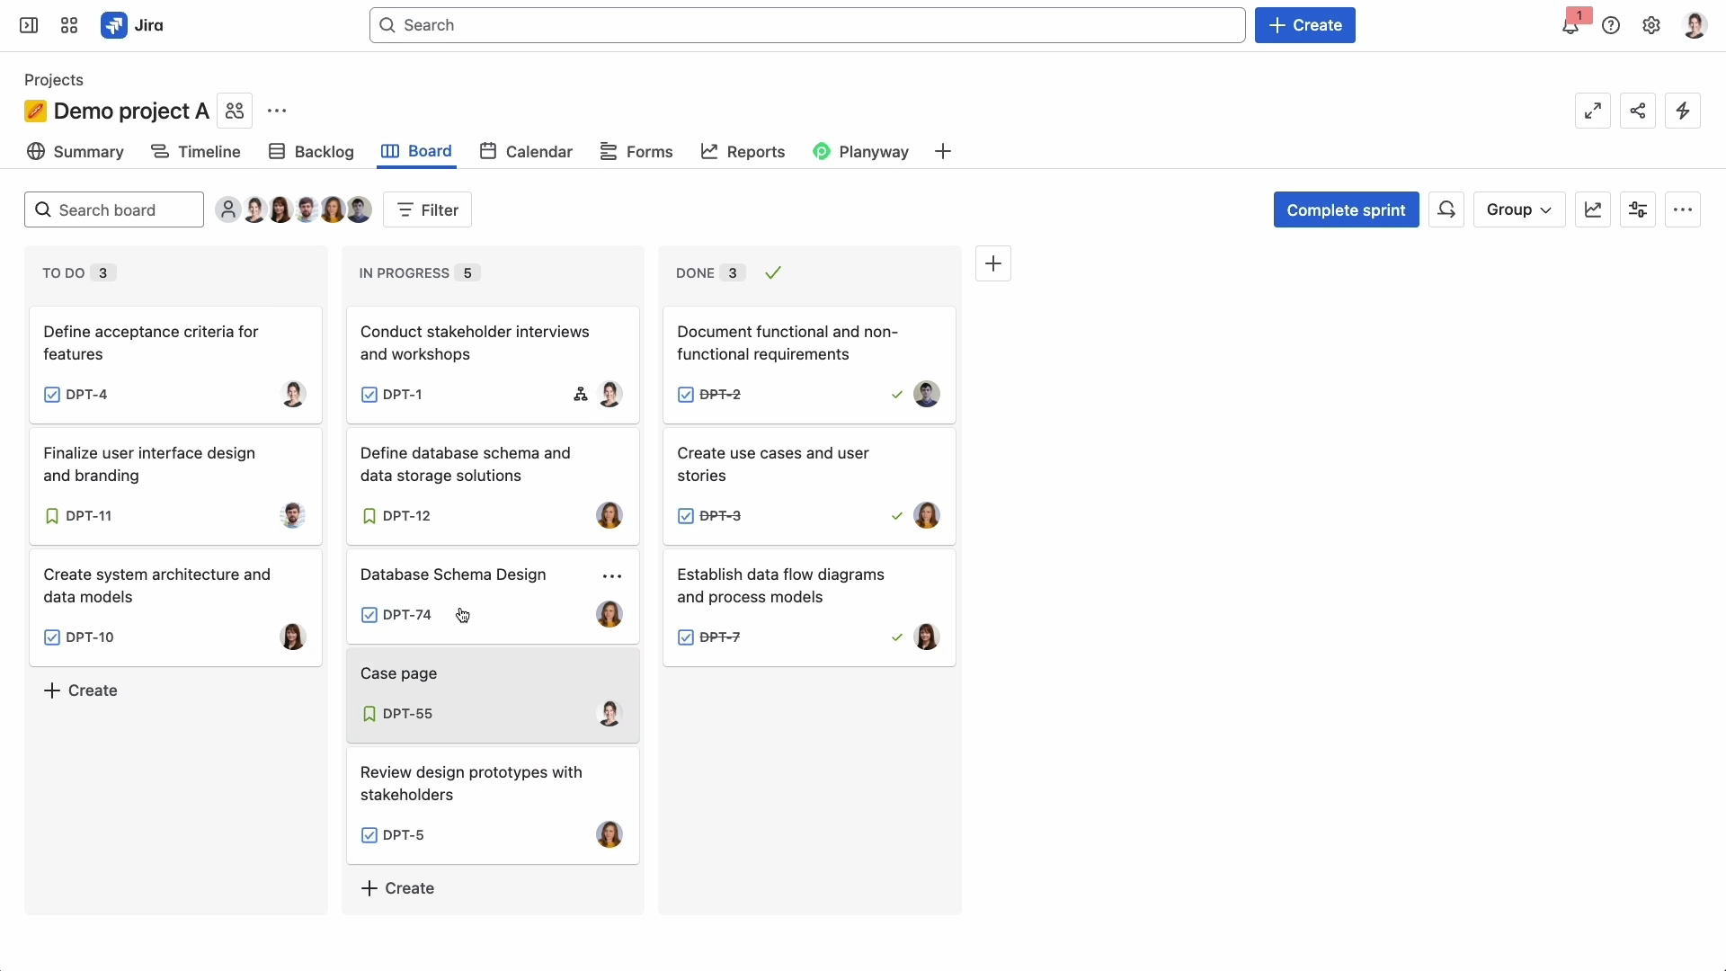Viewport: 1726px width, 971px height.
Task: Click the Search board input field
Action: (114, 209)
